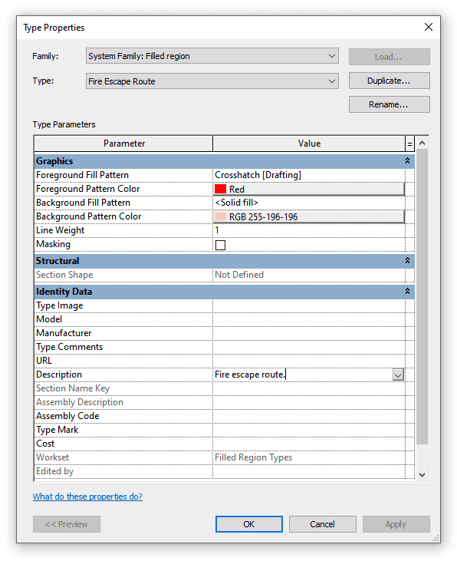Collapse the Identity Data section
Viewport: 457px width, 561px height.
[407, 292]
